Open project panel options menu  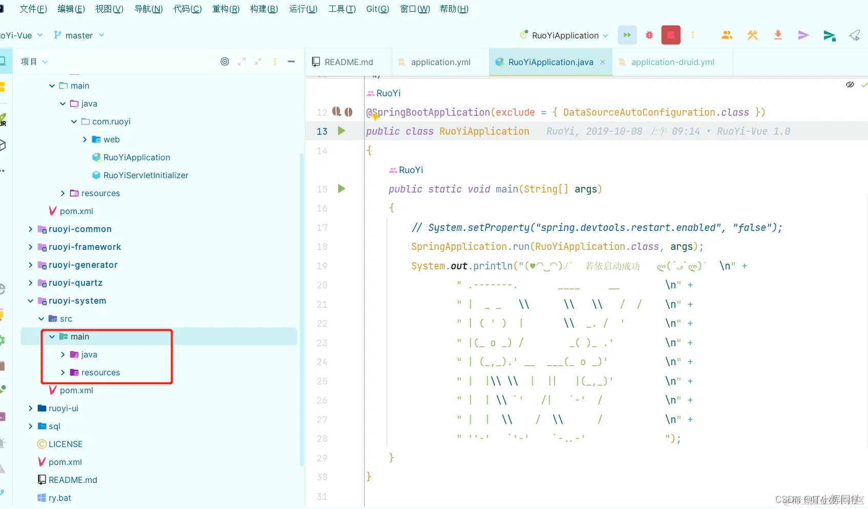tap(275, 61)
